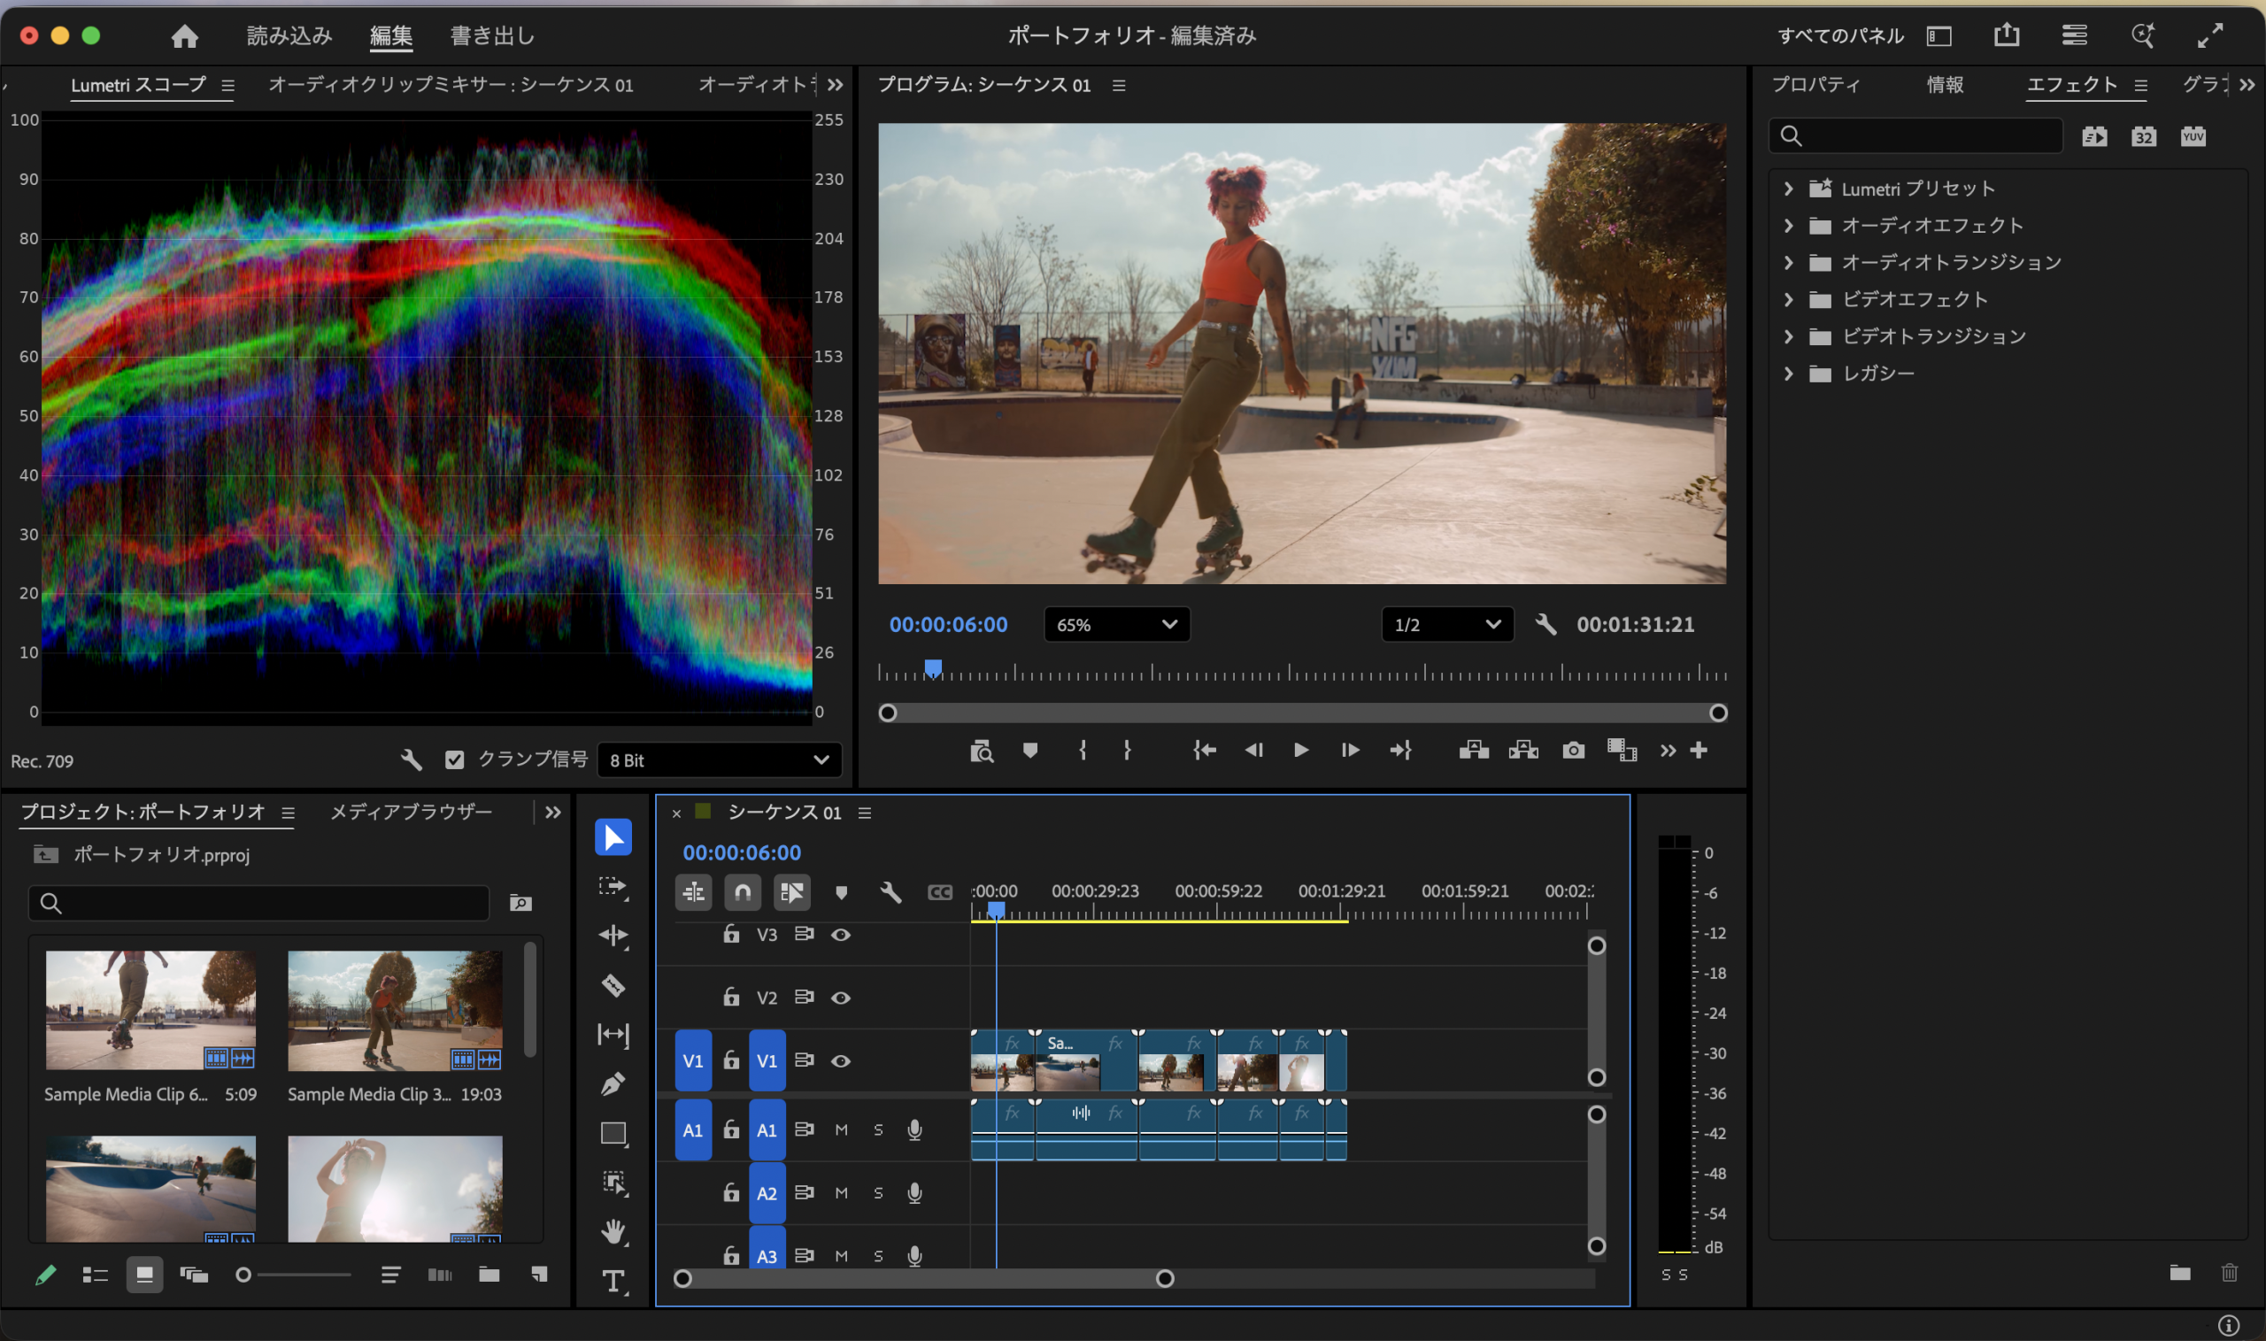Switch to 情報 panel tab
2266x1341 pixels.
(1945, 85)
